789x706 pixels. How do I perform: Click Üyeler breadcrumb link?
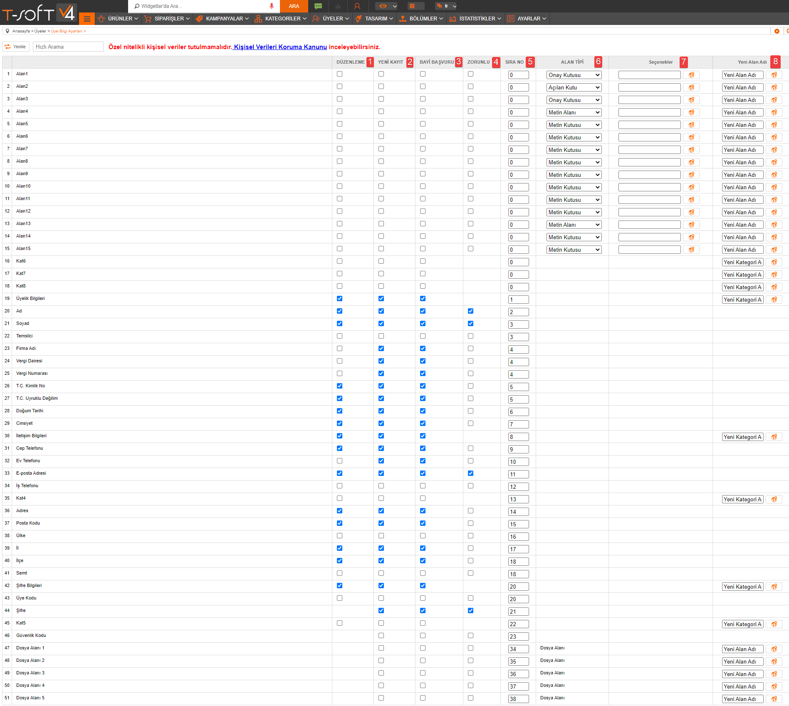click(x=40, y=31)
